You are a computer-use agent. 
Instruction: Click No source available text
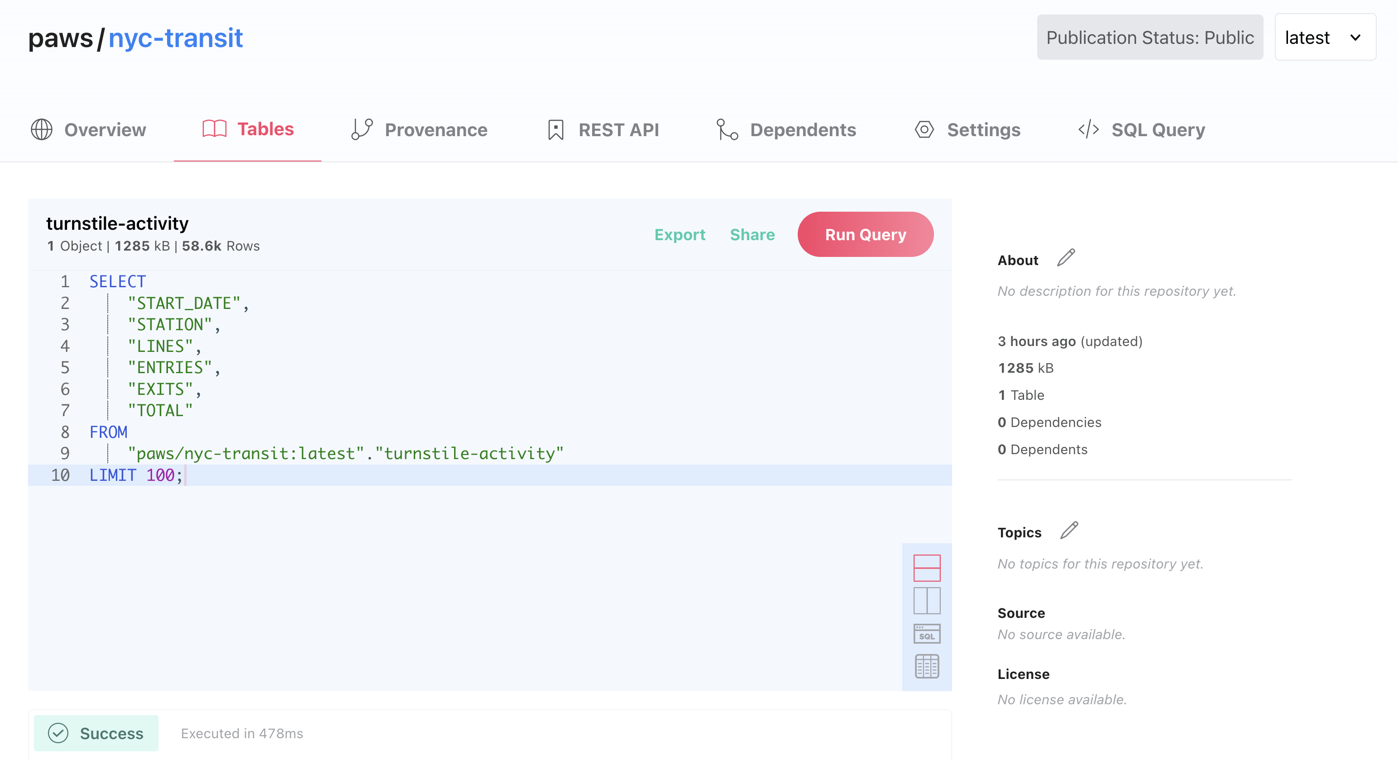[1062, 634]
